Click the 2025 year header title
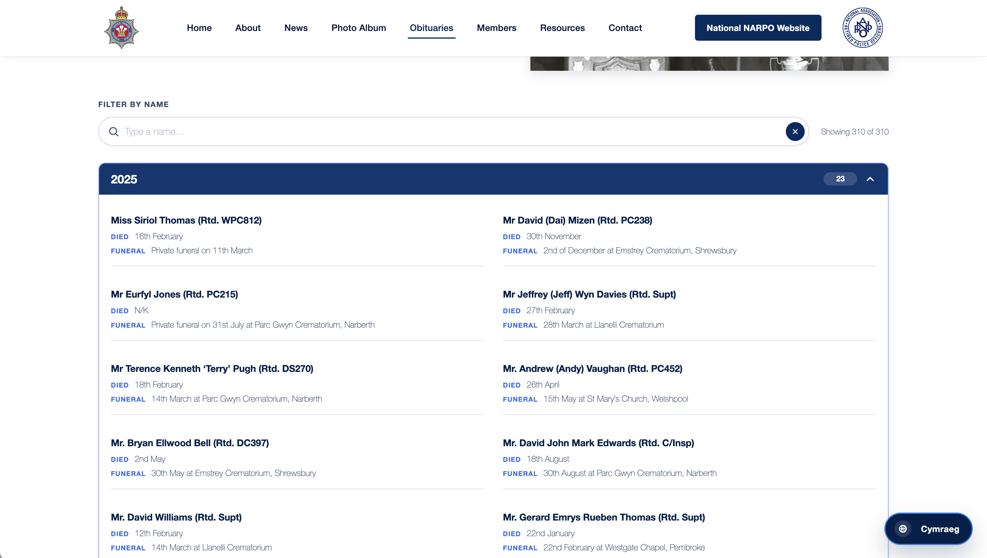The image size is (987, 558). (124, 179)
